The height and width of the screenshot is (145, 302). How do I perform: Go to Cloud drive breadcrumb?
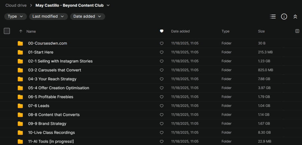pos(16,5)
